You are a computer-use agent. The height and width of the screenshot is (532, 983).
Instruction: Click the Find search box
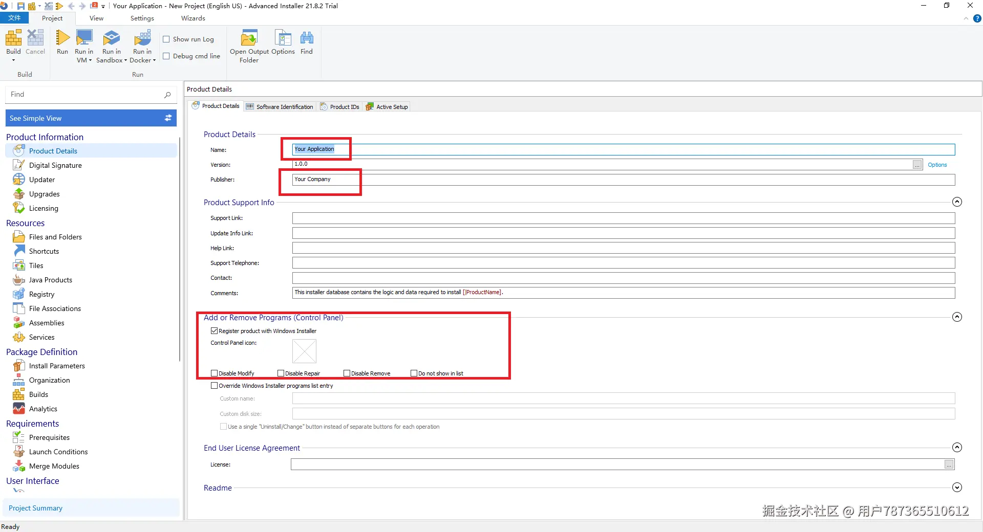coord(91,95)
